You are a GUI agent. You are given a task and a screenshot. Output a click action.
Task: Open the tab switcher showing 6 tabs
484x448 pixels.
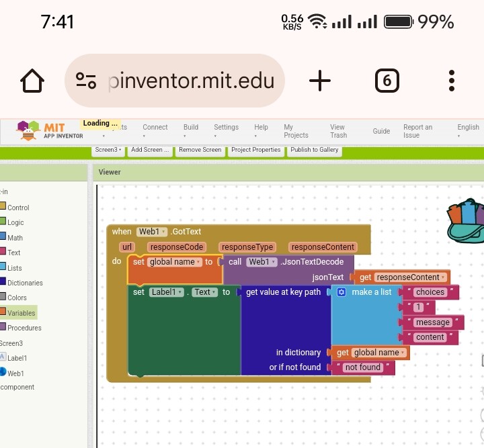(387, 81)
